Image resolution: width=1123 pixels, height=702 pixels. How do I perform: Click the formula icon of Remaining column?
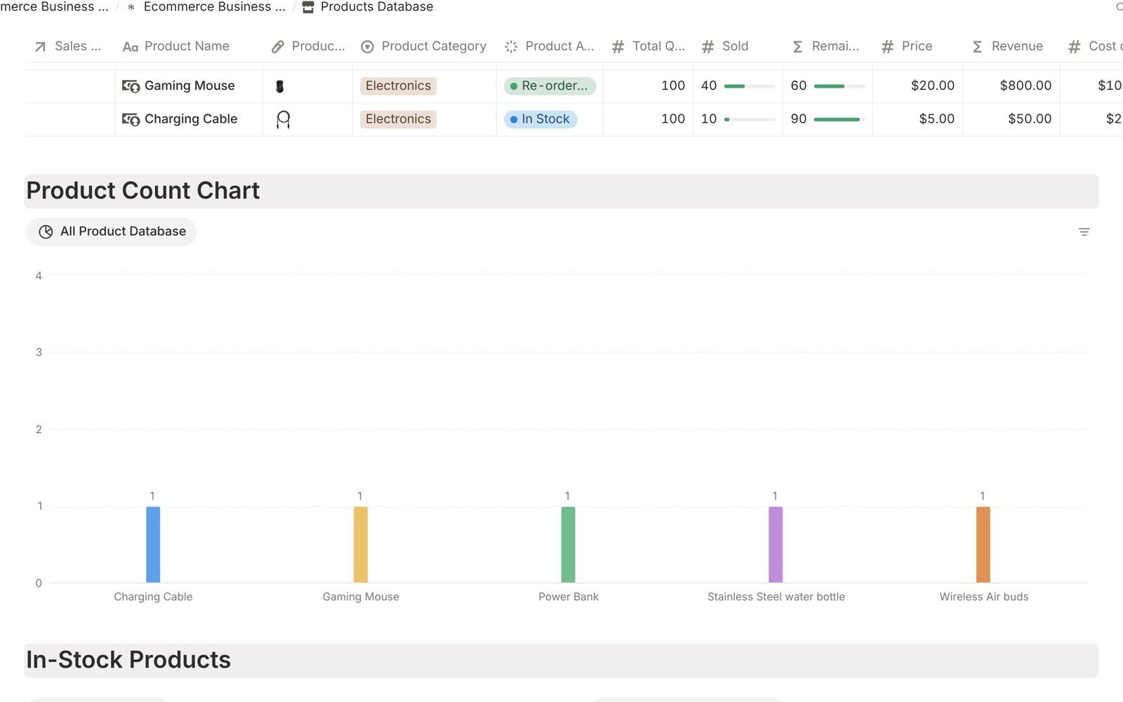click(x=797, y=47)
